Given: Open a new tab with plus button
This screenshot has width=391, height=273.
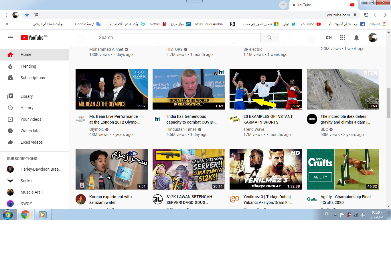Looking at the screenshot, I should click(x=283, y=5).
